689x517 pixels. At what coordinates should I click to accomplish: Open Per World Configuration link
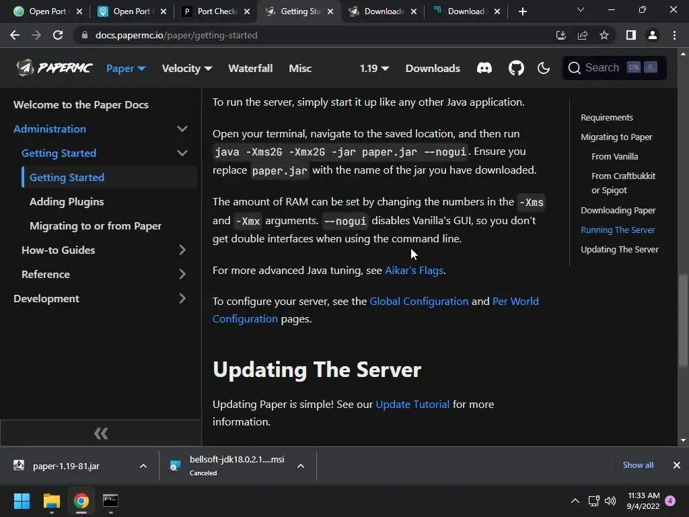click(x=515, y=301)
